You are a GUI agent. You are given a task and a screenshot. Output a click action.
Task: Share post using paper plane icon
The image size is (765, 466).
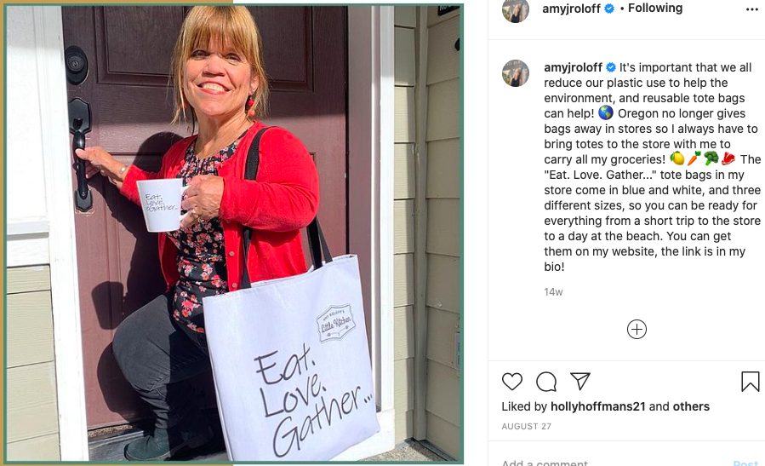(580, 381)
